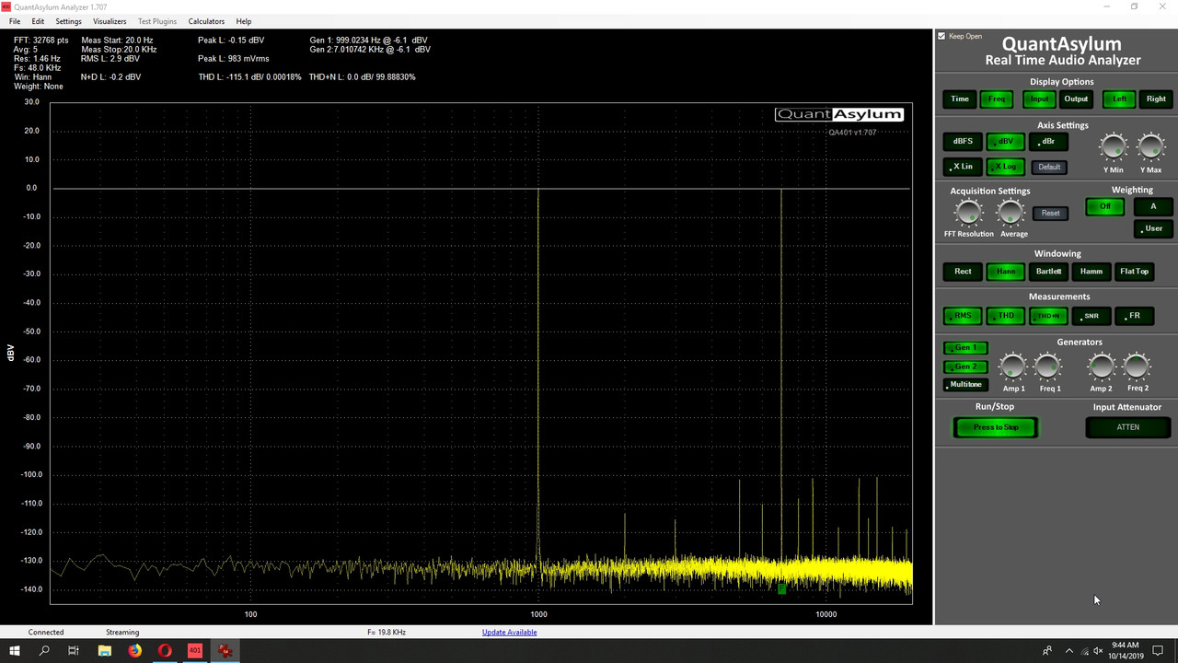
Task: Toggle the Input display option
Action: 1039,99
